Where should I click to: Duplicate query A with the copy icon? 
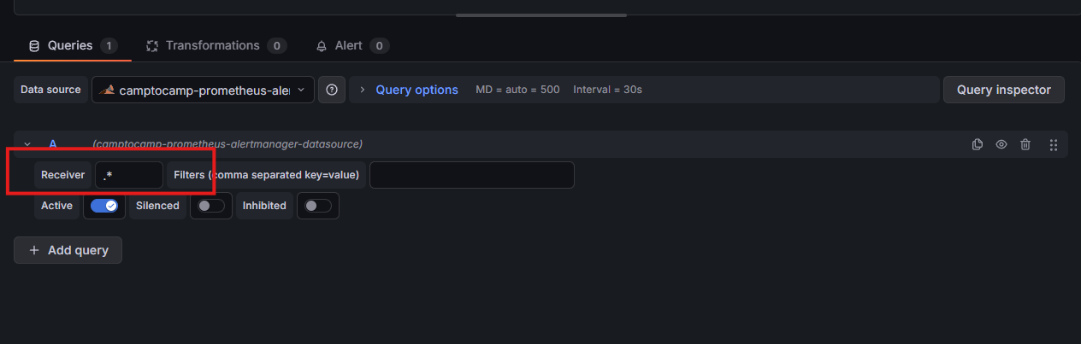click(978, 144)
